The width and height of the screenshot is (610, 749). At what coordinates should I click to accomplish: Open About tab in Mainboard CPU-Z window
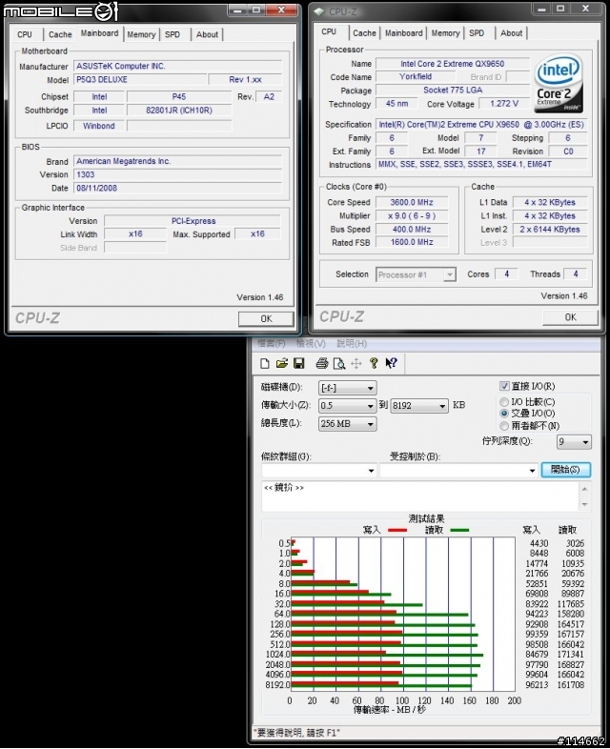point(207,34)
